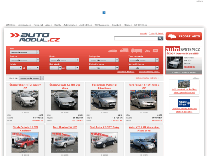Open the Tvar karoserie dropdown
The image size is (208, 156).
tap(144, 60)
